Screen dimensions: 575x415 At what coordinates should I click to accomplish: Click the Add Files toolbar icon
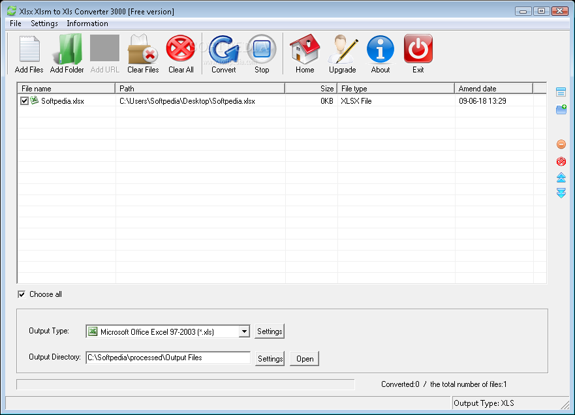coord(29,49)
